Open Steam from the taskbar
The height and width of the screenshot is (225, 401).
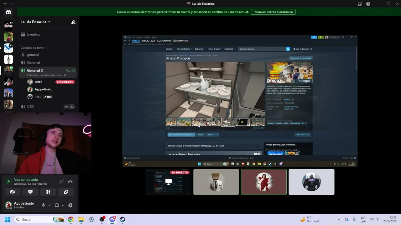tap(122, 219)
